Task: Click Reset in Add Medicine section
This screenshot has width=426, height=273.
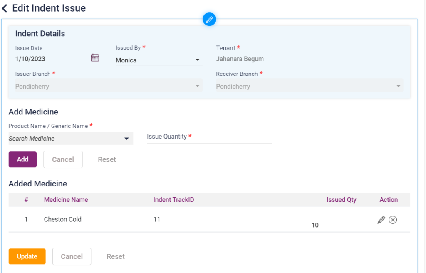Action: tap(107, 159)
